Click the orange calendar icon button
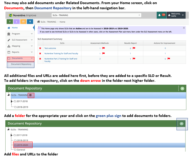The height and width of the screenshot is (158, 196). (23, 22)
